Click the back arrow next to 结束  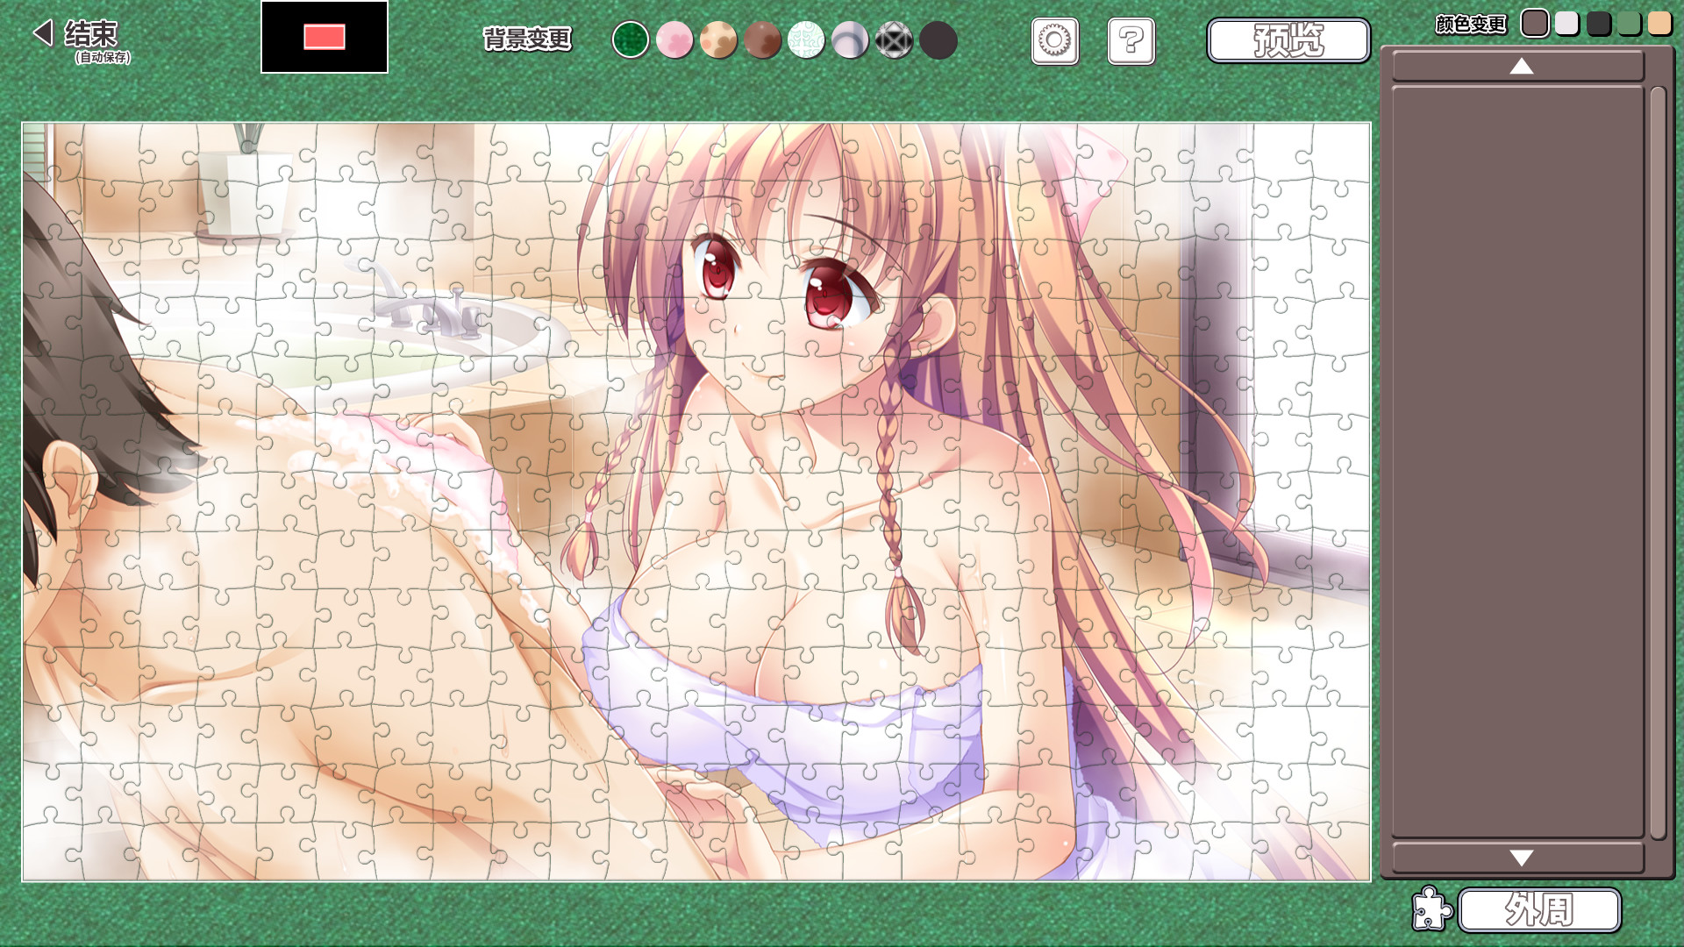(42, 33)
